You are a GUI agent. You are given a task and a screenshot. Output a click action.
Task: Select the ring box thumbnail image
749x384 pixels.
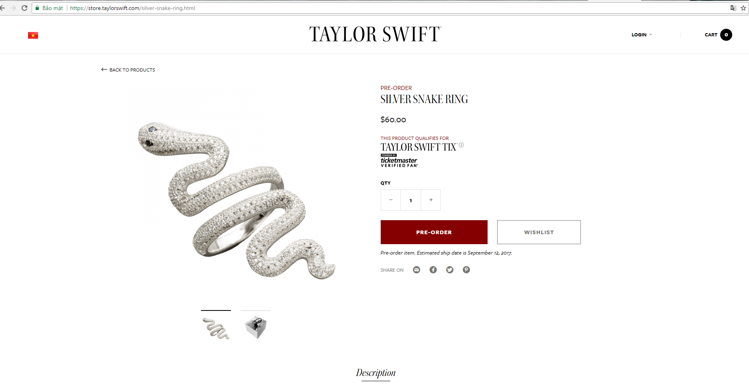[255, 327]
